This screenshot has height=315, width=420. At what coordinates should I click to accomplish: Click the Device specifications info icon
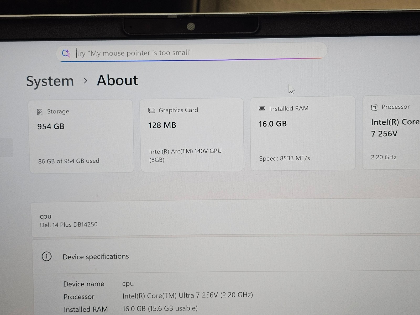[x=47, y=256]
